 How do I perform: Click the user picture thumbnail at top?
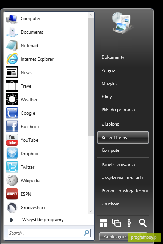coord(122,23)
